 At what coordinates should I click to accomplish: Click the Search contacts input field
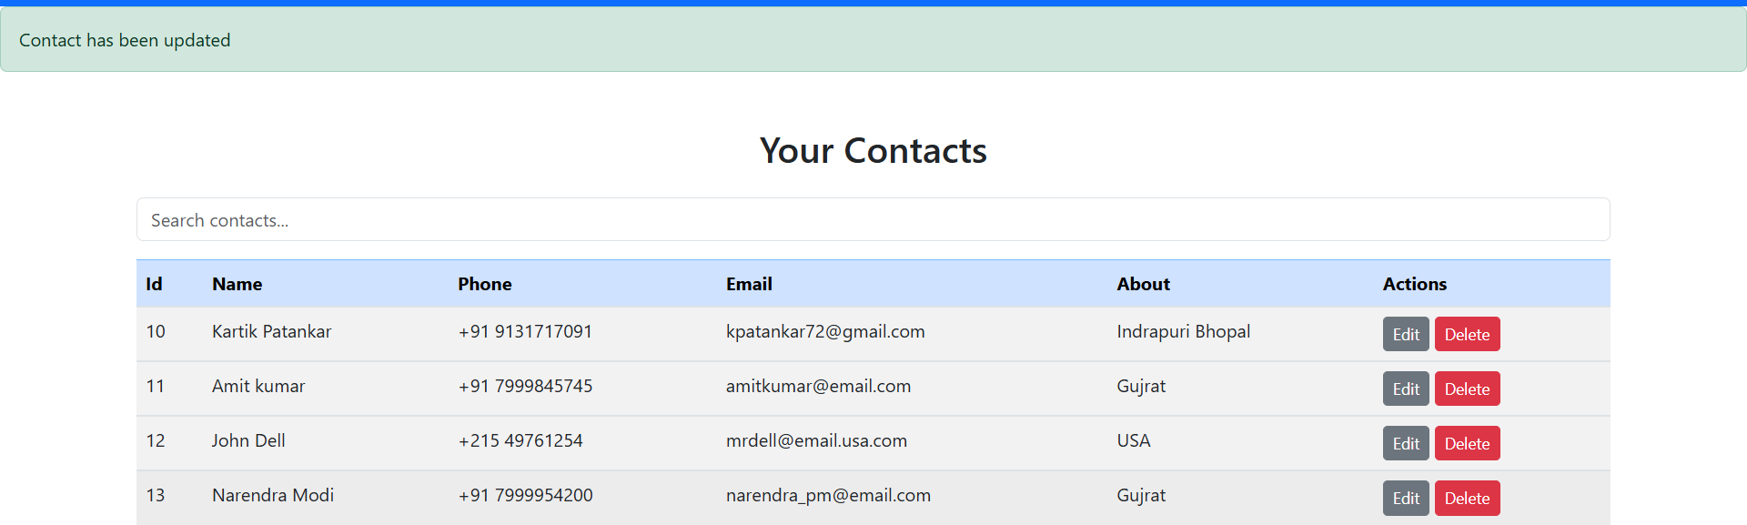click(873, 220)
